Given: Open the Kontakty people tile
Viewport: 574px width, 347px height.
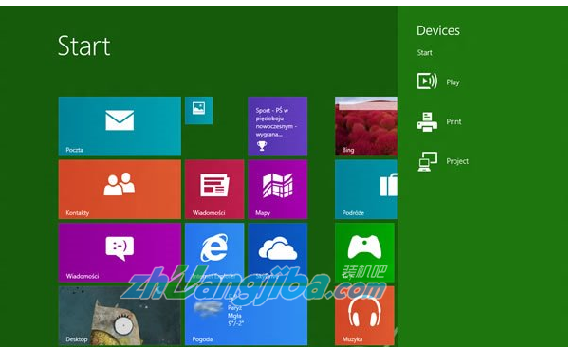Looking at the screenshot, I should coord(120,190).
